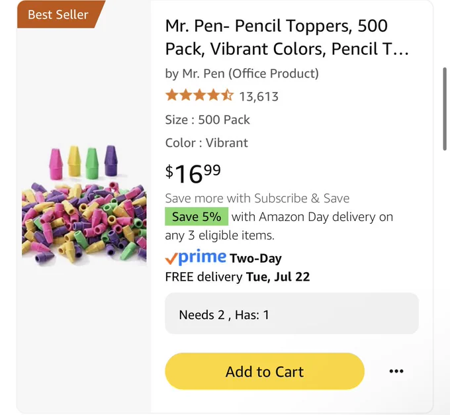Click the prime logo icon
The image size is (450, 415).
tap(202, 257)
